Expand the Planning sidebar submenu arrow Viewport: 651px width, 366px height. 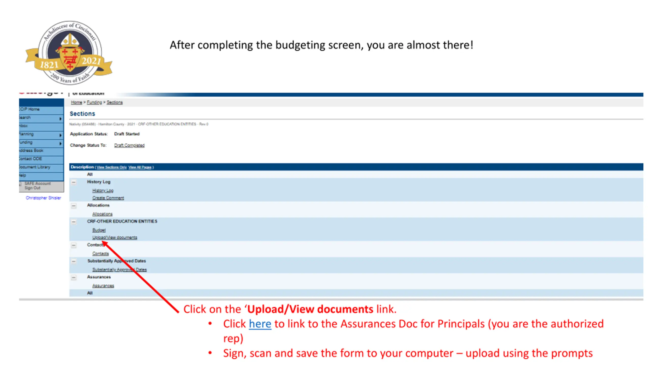tap(60, 135)
